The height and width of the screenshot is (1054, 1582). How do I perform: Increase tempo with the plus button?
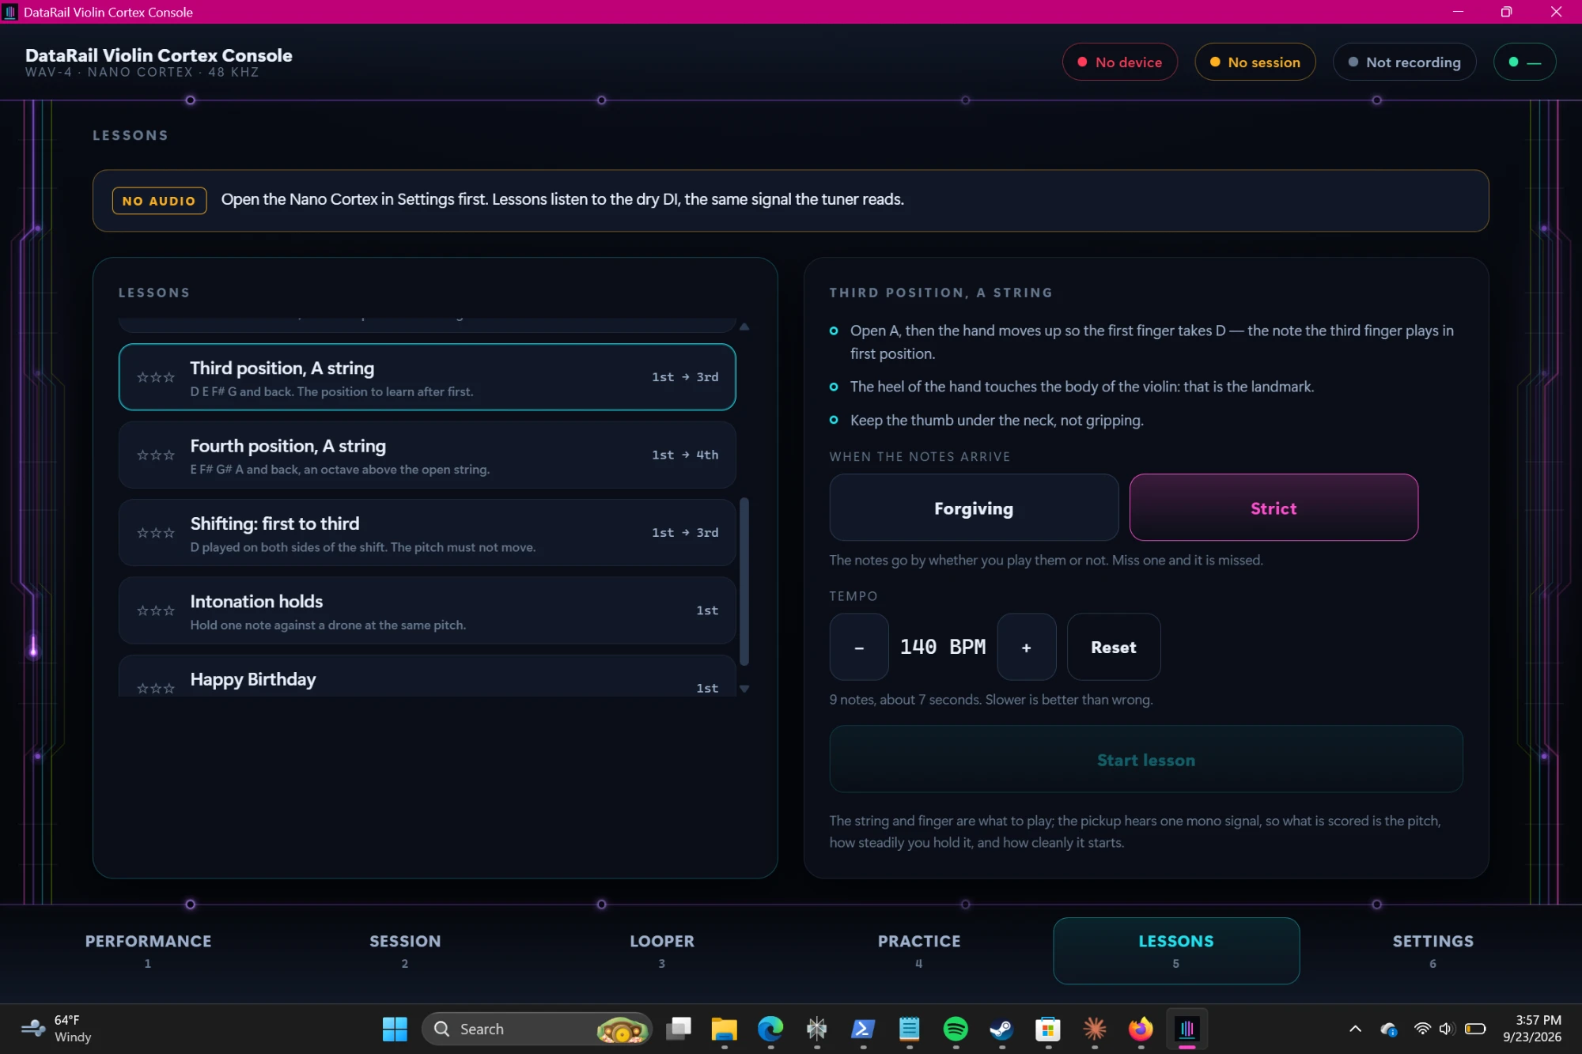(1026, 647)
